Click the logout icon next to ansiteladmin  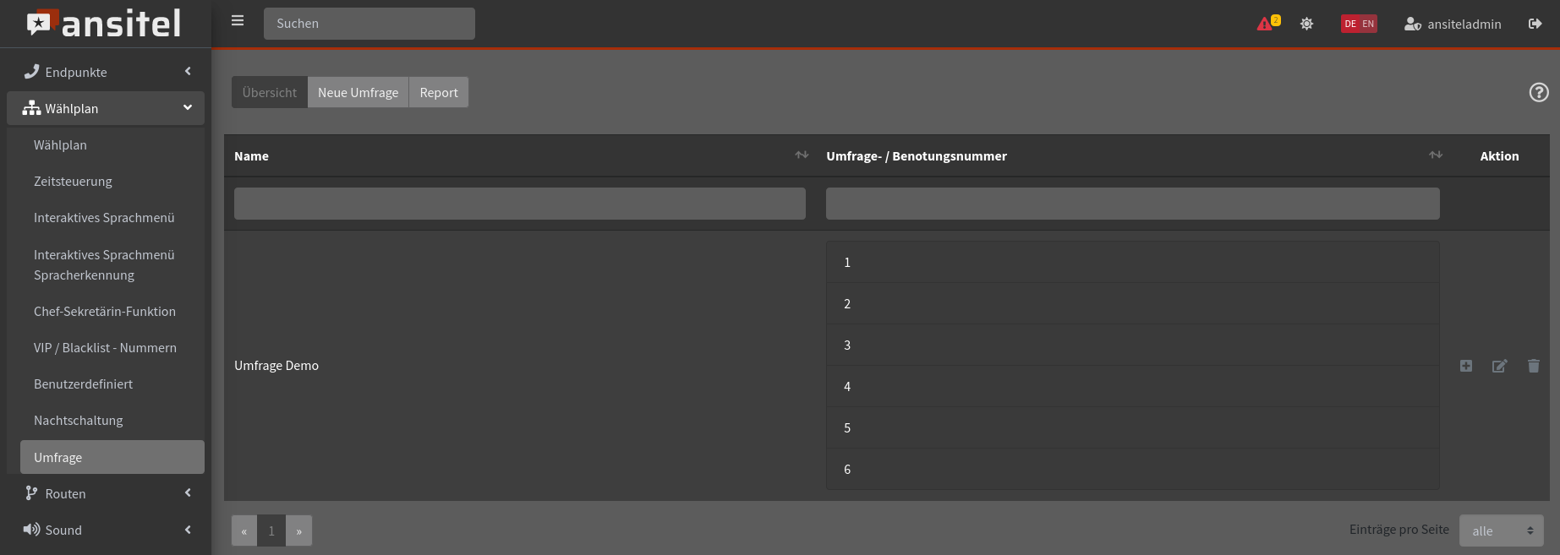[x=1535, y=24]
